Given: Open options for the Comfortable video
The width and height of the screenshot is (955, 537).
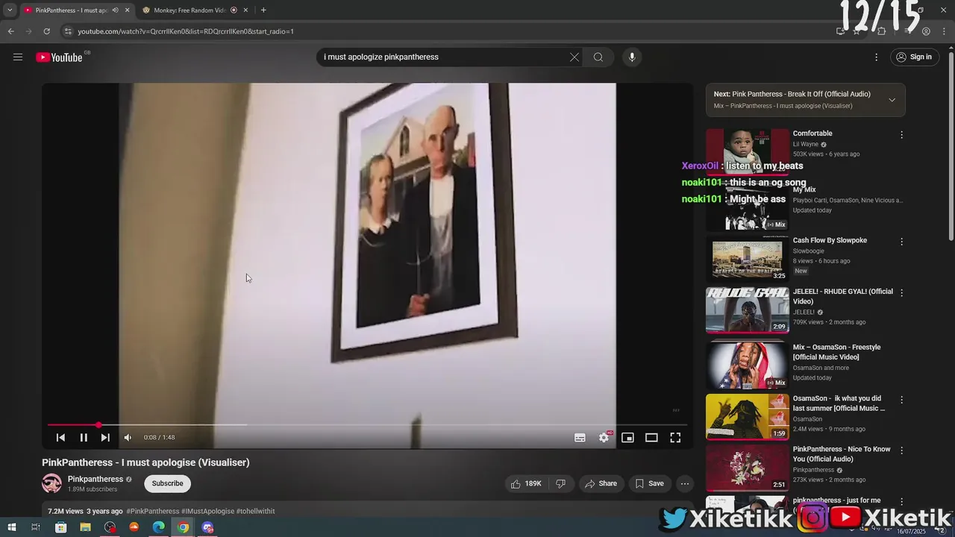Looking at the screenshot, I should click(x=901, y=135).
